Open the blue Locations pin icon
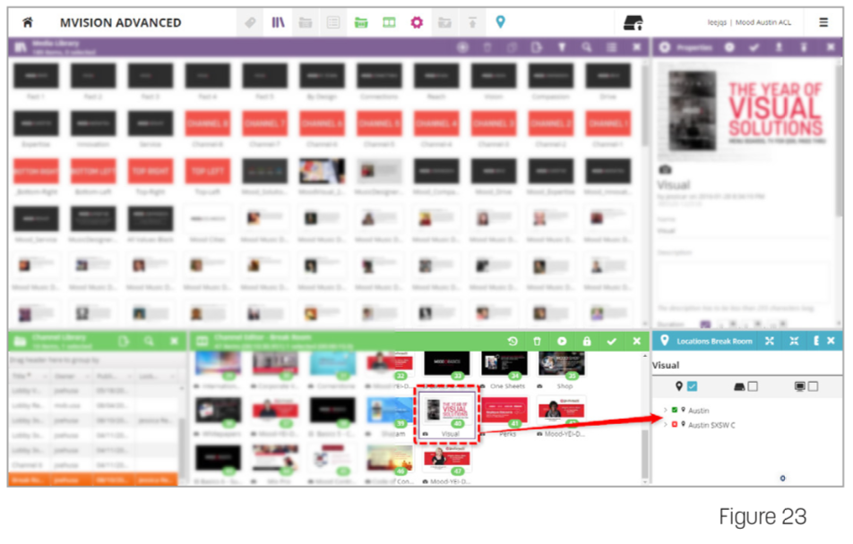Screen dimensions: 853x544 click(501, 21)
